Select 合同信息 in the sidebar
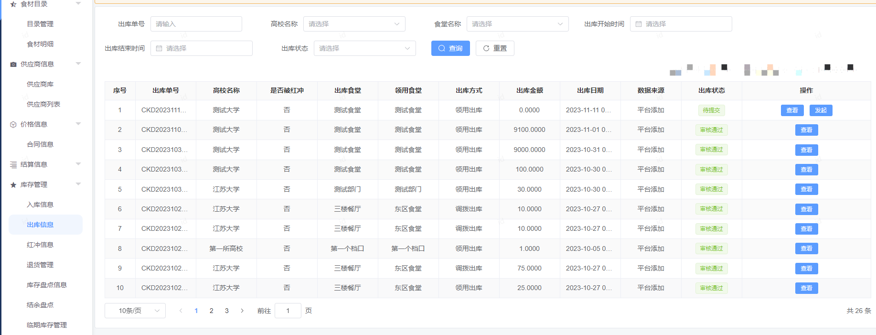876x335 pixels. [x=40, y=144]
